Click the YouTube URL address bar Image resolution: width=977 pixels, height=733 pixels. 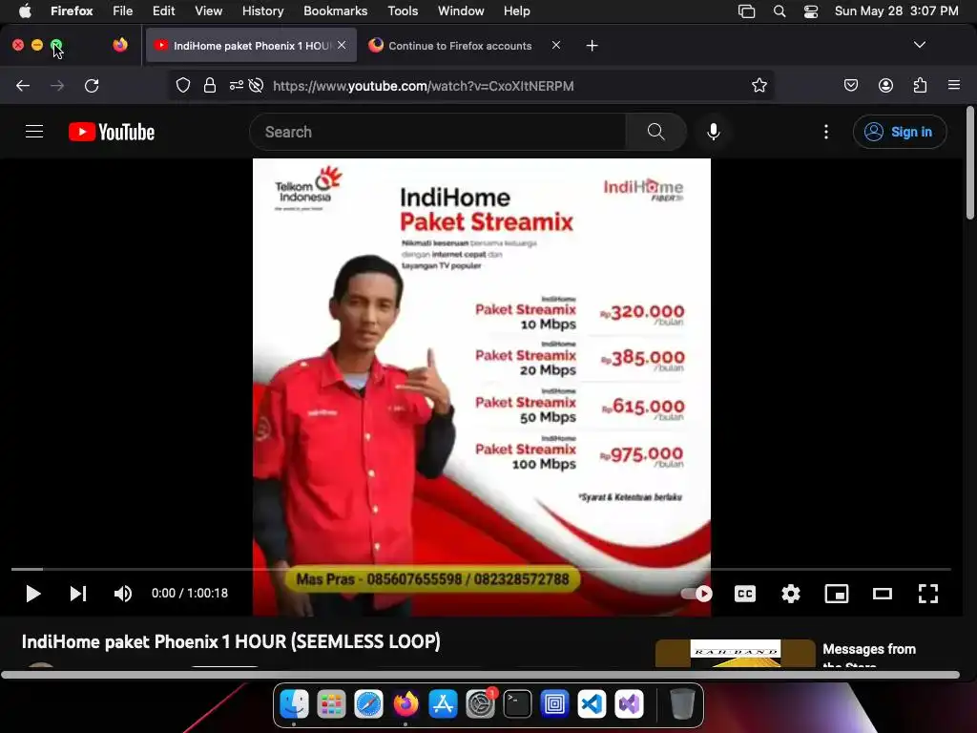pyautogui.click(x=423, y=86)
